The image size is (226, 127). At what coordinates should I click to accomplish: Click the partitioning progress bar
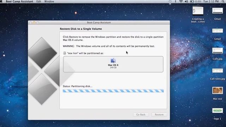point(113,91)
